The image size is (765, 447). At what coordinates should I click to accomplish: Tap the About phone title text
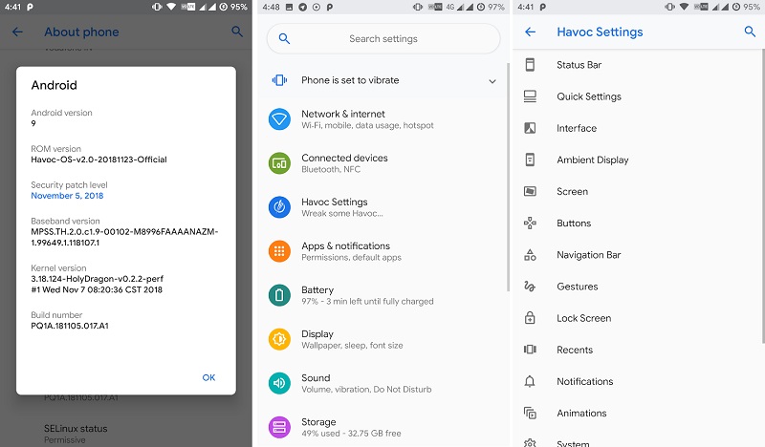[x=81, y=32]
